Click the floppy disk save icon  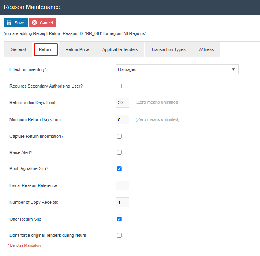tap(9, 22)
